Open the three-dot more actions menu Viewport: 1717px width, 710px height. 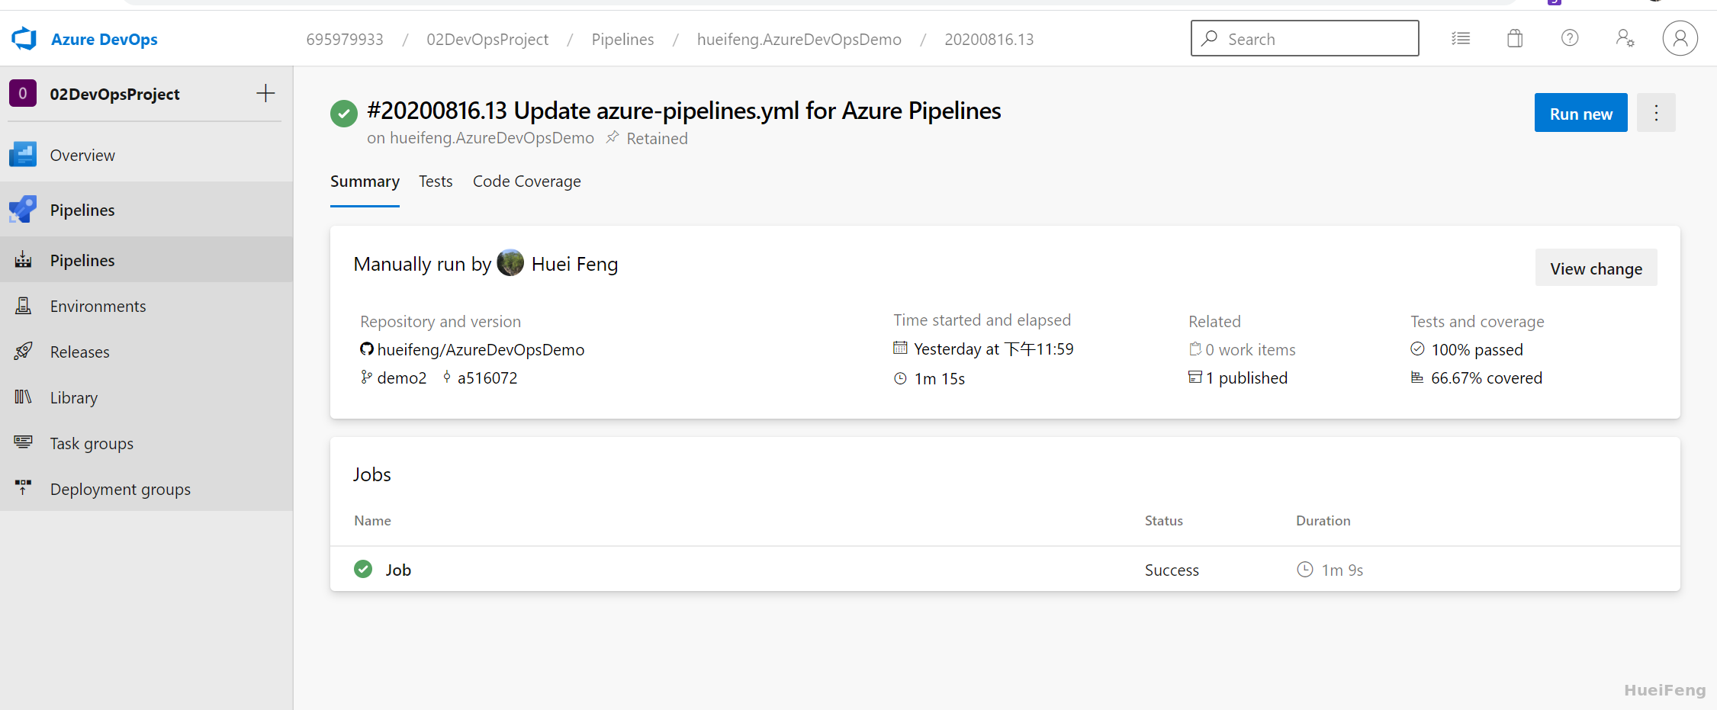pyautogui.click(x=1656, y=113)
